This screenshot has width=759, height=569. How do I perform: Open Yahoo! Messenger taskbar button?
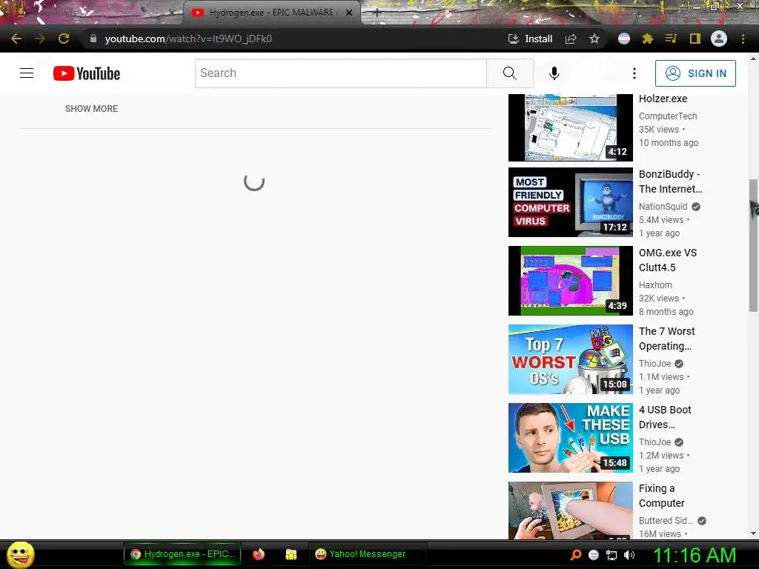coord(367,554)
